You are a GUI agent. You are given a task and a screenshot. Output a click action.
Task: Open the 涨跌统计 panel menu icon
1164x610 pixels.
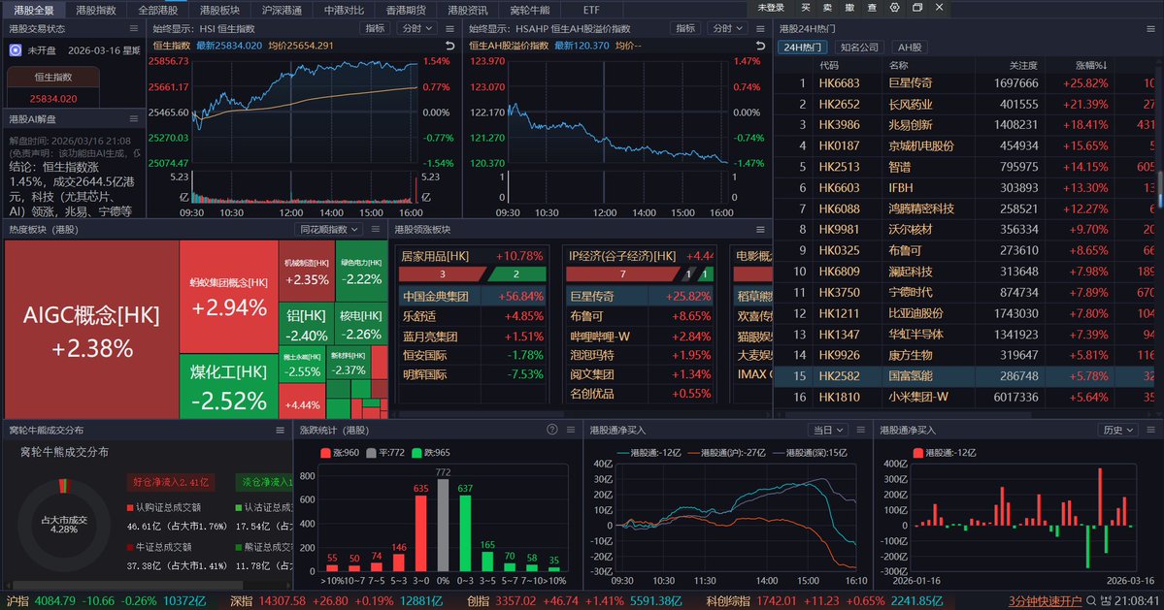[571, 430]
